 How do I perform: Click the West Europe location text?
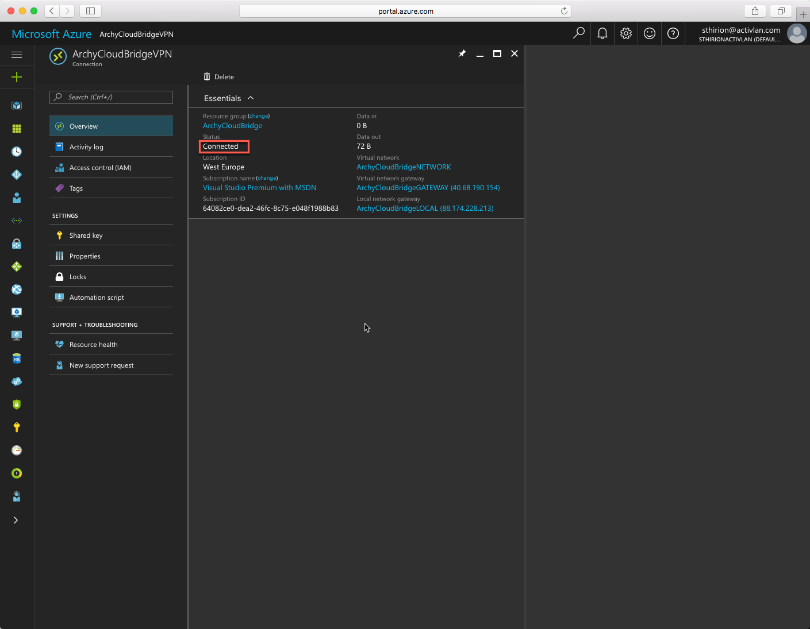coord(224,167)
